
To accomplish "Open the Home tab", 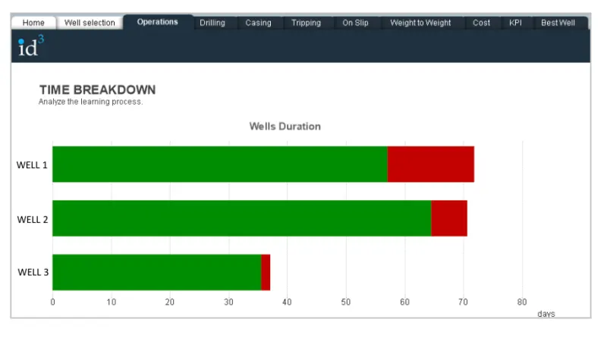I will click(x=33, y=23).
